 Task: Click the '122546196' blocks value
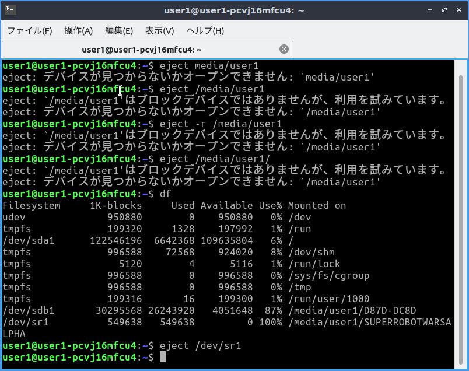(116, 240)
